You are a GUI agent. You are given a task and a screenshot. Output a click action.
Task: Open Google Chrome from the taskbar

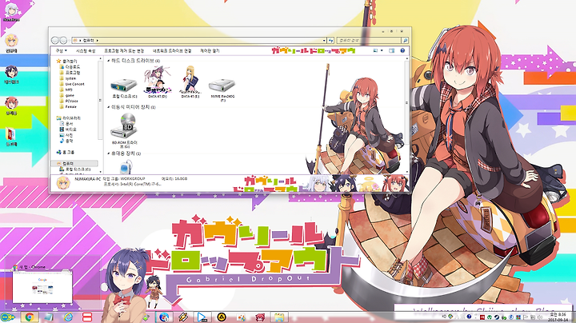(30, 317)
